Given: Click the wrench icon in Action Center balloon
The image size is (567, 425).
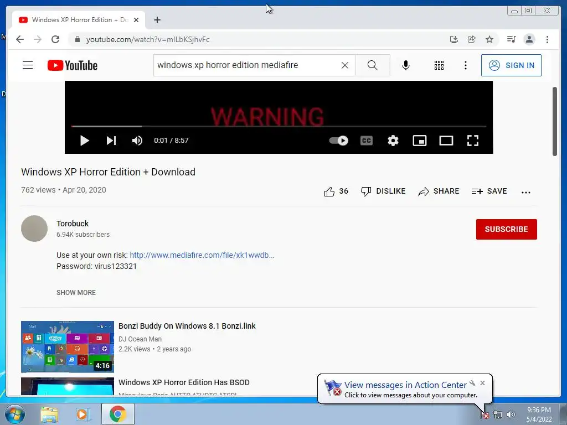Looking at the screenshot, I should tap(472, 383).
